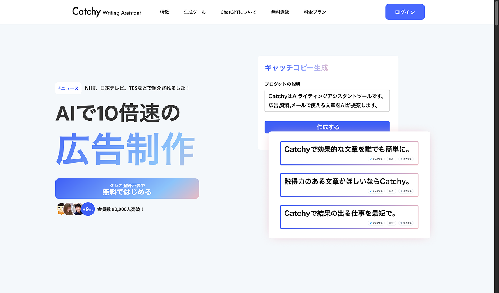Click the 作成する button
This screenshot has height=293, width=499.
327,127
